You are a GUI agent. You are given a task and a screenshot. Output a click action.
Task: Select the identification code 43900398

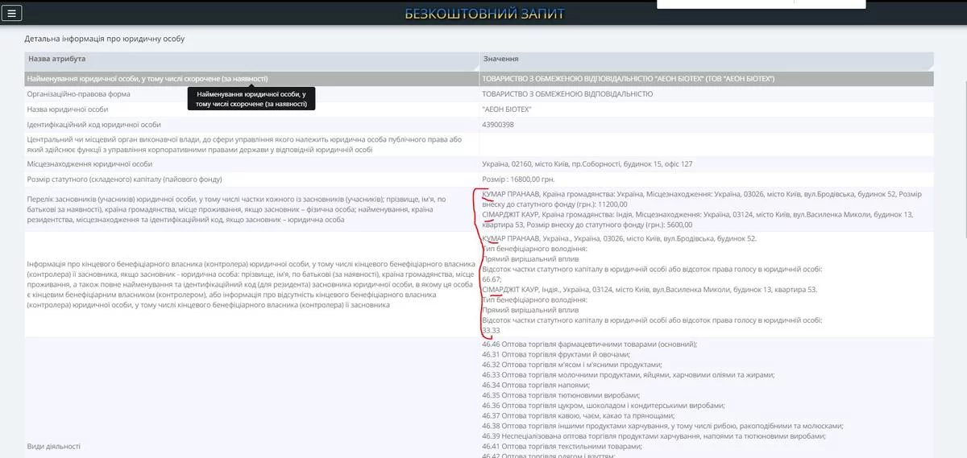[498, 125]
